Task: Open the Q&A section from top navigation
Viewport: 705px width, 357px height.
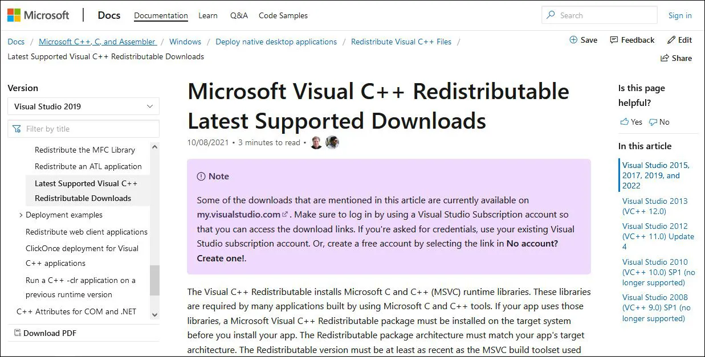Action: pyautogui.click(x=238, y=15)
